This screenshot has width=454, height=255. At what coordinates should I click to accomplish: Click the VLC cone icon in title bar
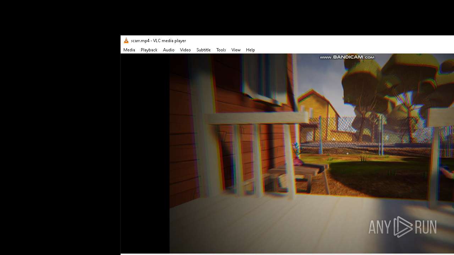tap(126, 41)
